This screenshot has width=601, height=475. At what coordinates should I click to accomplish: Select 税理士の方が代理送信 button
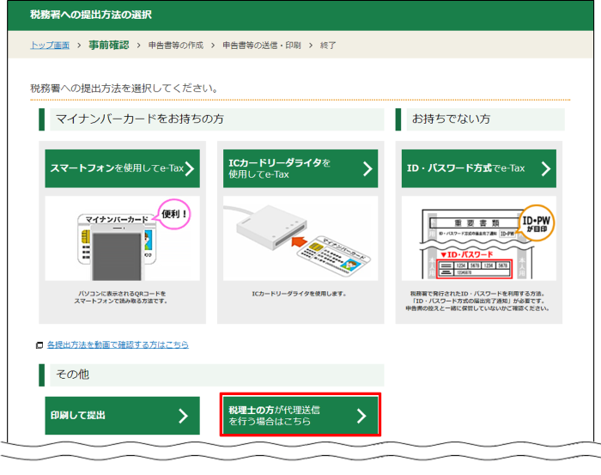[300, 416]
